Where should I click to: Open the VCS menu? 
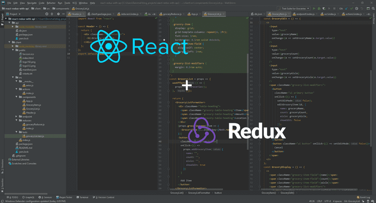75,3
